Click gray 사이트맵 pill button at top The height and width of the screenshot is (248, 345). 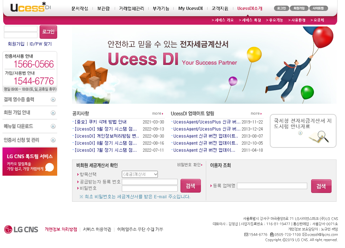click(x=319, y=8)
